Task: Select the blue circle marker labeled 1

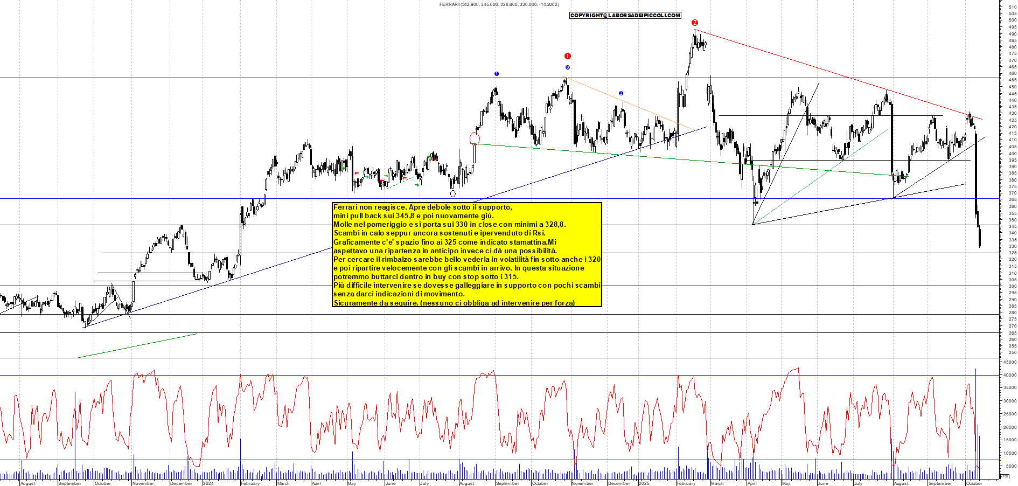Action: coord(497,74)
